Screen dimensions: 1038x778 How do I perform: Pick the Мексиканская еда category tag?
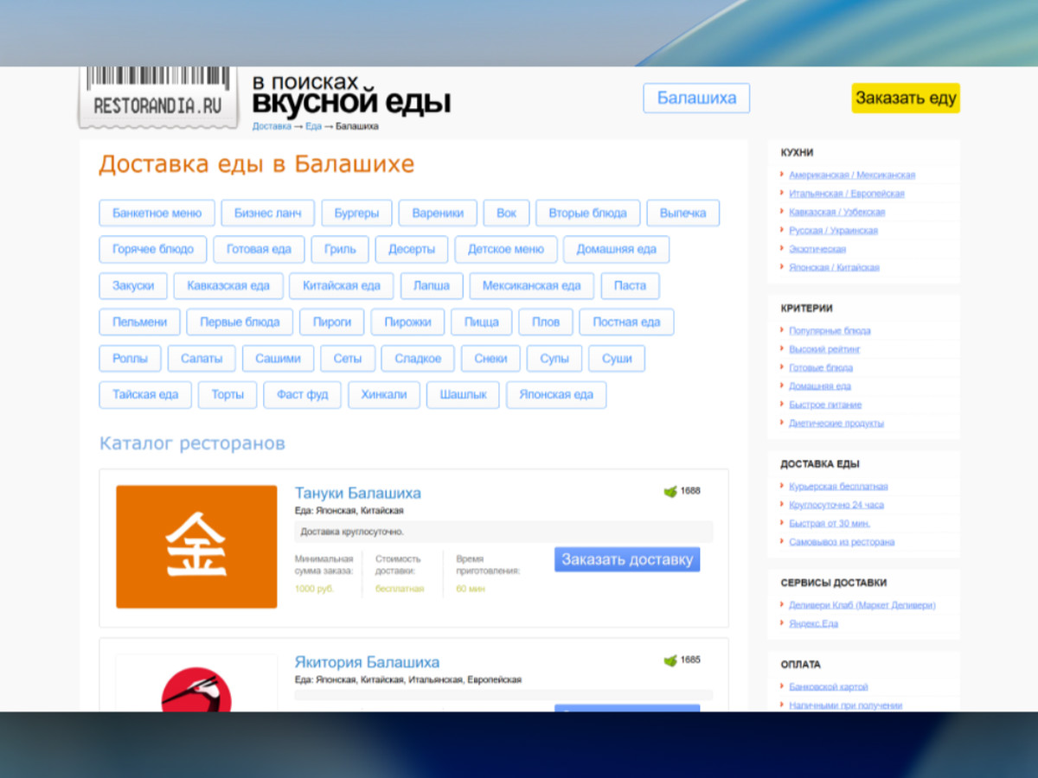point(532,285)
